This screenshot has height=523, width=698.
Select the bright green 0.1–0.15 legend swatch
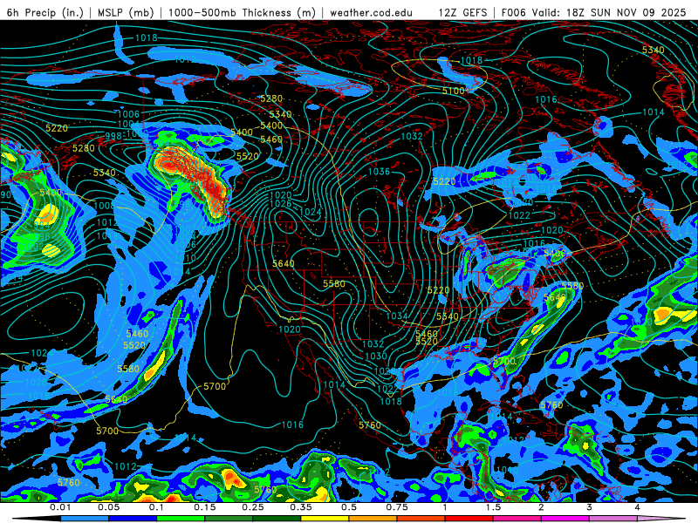pos(181,519)
